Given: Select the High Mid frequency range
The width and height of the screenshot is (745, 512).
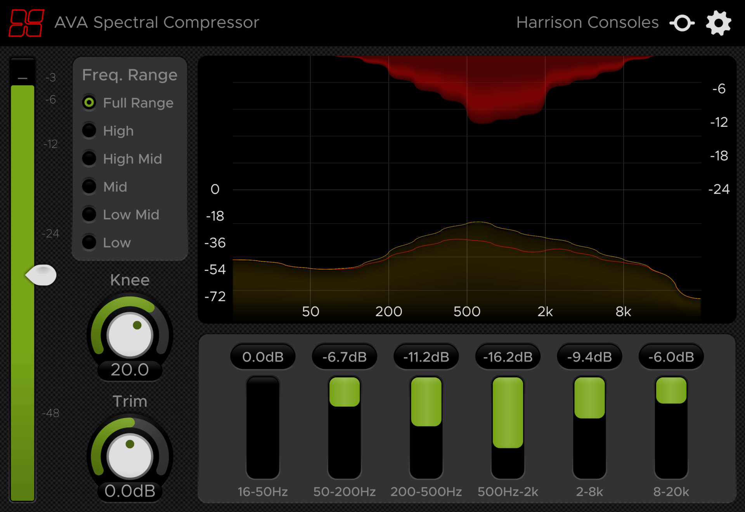Looking at the screenshot, I should 89,159.
